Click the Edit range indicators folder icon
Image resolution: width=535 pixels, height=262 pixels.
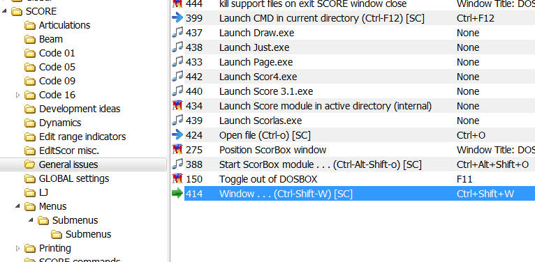point(30,137)
